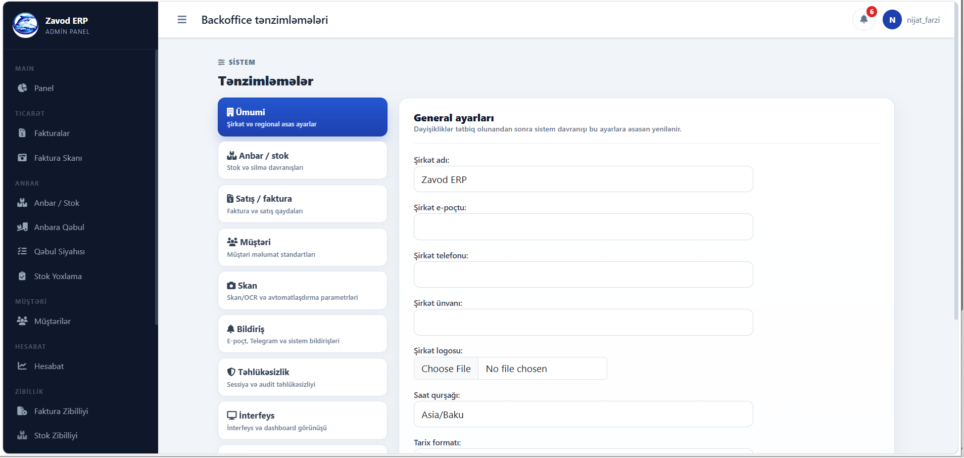
Task: Open the Bildiriş settings section
Action: point(302,334)
